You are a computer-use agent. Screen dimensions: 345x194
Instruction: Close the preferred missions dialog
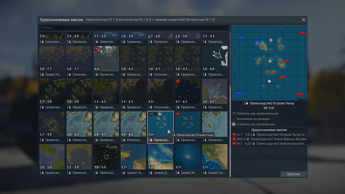[304, 20]
